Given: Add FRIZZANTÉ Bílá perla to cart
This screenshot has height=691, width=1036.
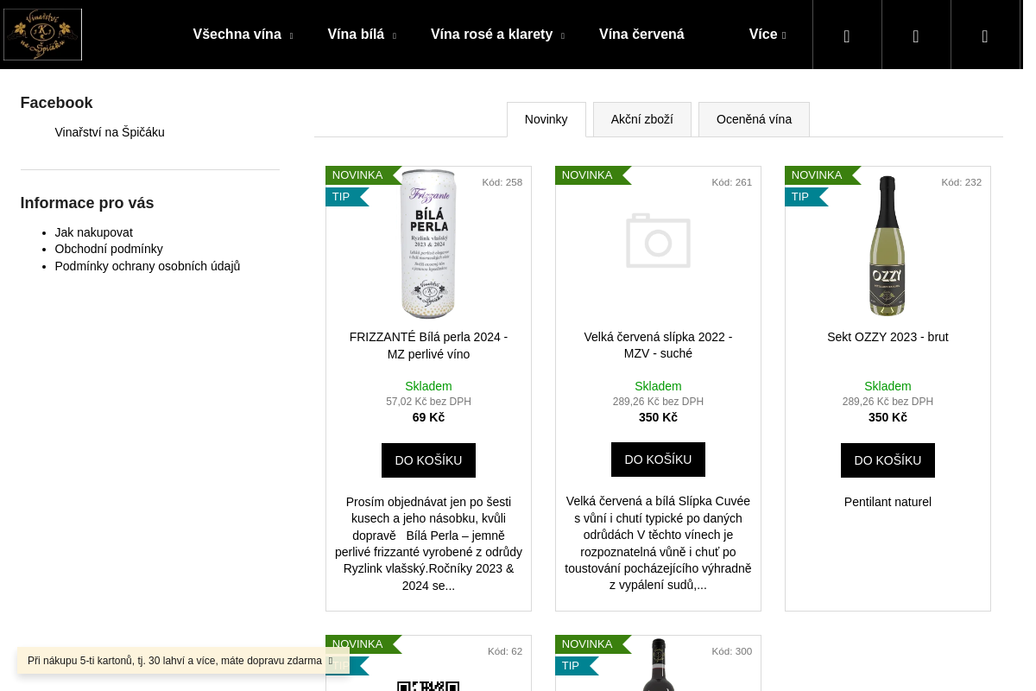Looking at the screenshot, I should tap(428, 460).
